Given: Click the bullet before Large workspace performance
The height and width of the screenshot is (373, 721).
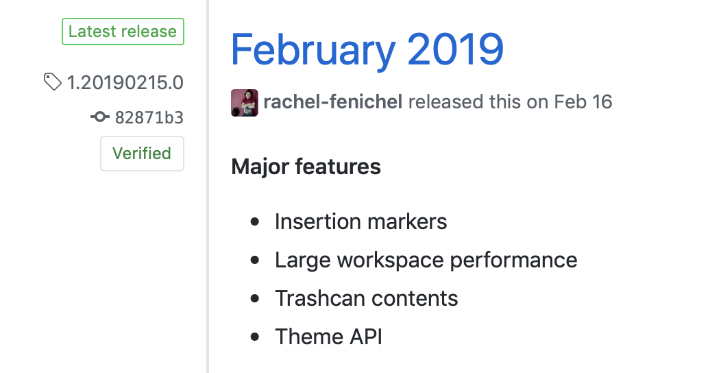Looking at the screenshot, I should click(256, 261).
